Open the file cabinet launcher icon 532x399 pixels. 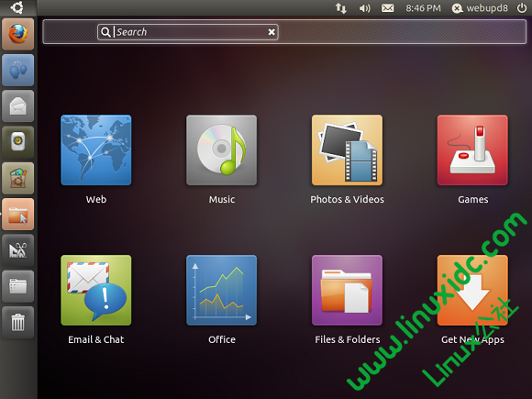(x=18, y=286)
